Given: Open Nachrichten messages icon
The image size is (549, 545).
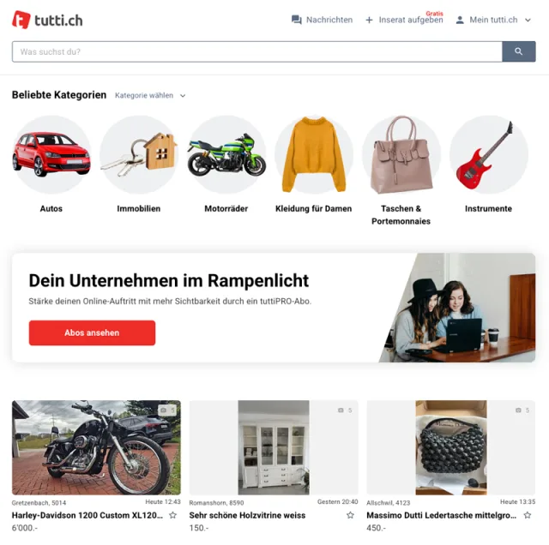Looking at the screenshot, I should pyautogui.click(x=296, y=20).
